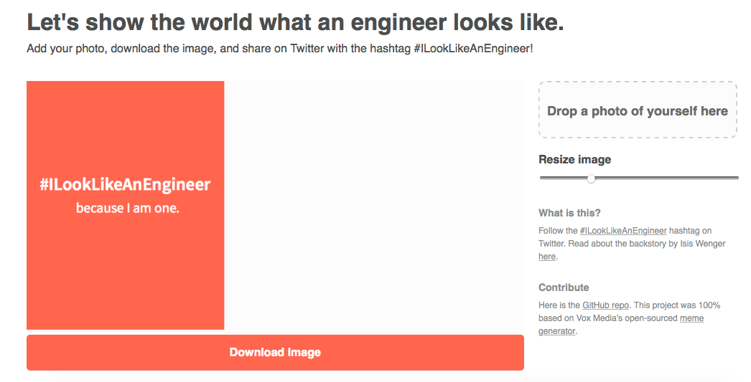Viewport: 751px width, 382px height.
Task: Click the blank photo canvas area
Action: tap(374, 205)
